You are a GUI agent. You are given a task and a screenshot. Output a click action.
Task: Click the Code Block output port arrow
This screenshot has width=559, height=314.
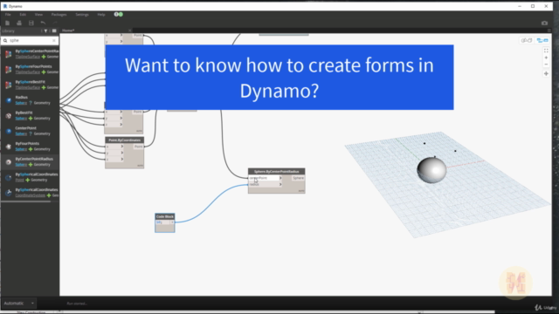172,222
